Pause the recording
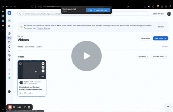Screen dimensions: 173x112 pyautogui.click(x=14, y=107)
